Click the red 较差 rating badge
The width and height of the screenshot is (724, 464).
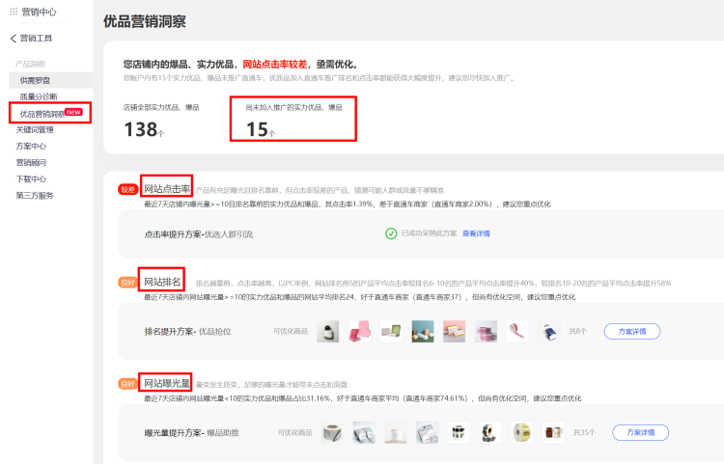pos(127,190)
